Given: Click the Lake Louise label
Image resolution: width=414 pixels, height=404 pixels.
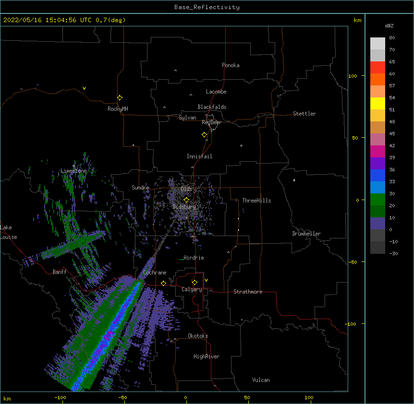Looking at the screenshot, I should (x=9, y=232).
